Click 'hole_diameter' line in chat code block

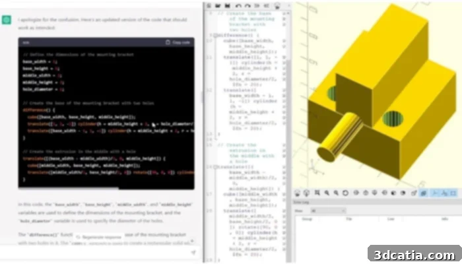[x=44, y=89]
